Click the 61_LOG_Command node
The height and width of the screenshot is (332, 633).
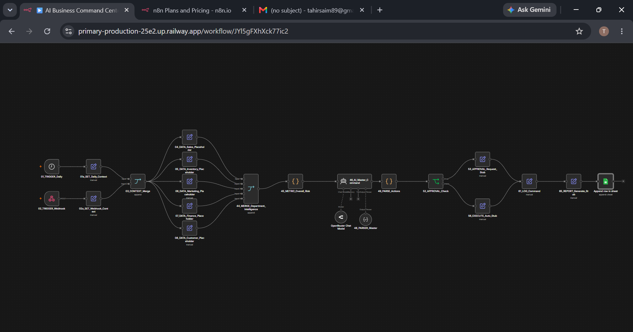529,181
